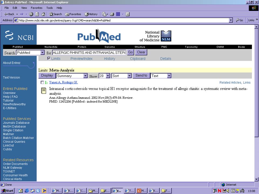This screenshot has width=259, height=194.
Task: Open the Tools menu
Action: coord(49,8)
